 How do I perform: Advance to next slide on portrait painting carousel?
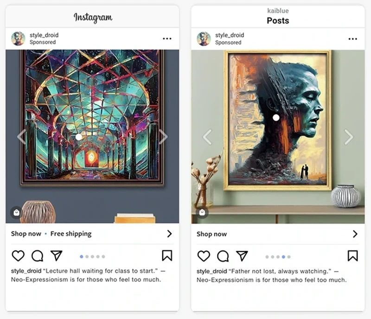point(349,137)
